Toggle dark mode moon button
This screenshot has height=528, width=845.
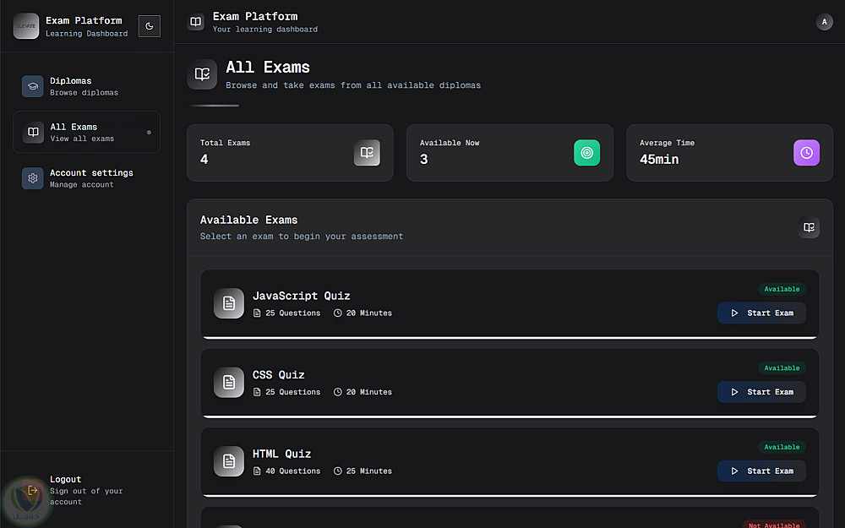(x=150, y=26)
